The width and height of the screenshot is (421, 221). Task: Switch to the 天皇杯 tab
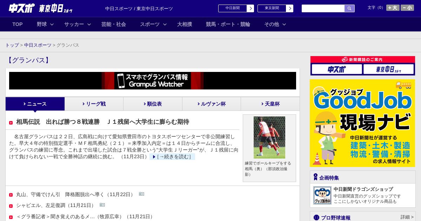point(270,104)
